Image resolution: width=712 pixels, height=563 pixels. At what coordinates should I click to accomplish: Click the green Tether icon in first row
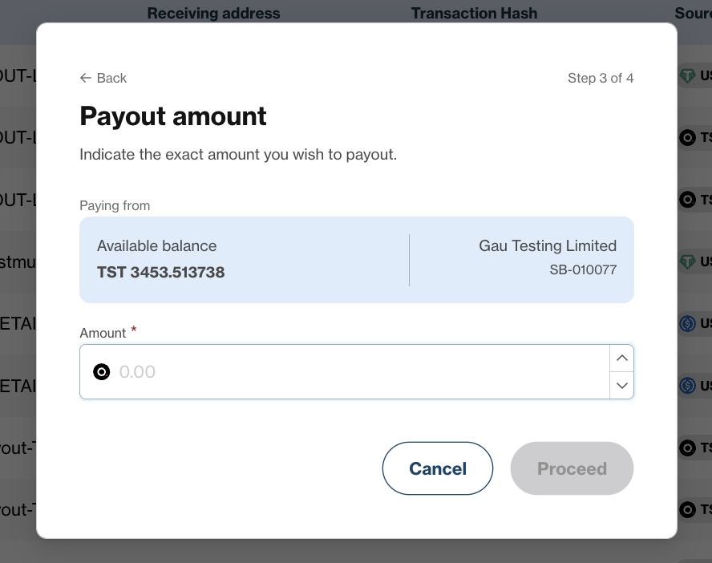[687, 75]
